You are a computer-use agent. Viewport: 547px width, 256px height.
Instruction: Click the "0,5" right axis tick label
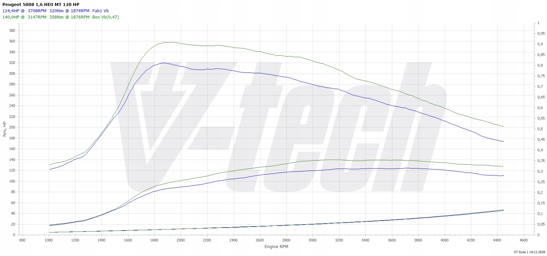[540, 129]
